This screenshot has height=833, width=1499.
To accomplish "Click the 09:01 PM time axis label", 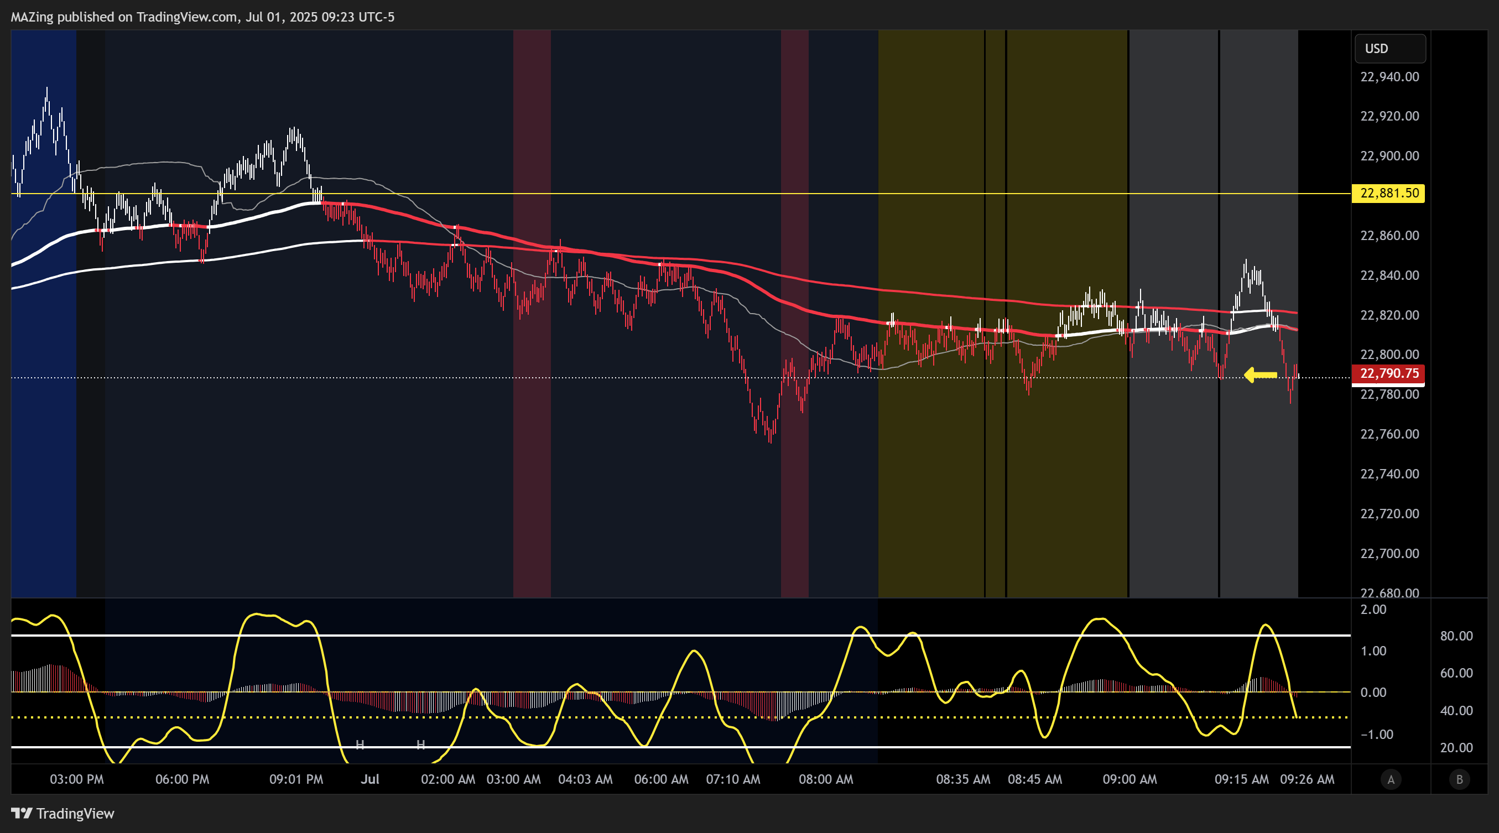I will (x=296, y=779).
